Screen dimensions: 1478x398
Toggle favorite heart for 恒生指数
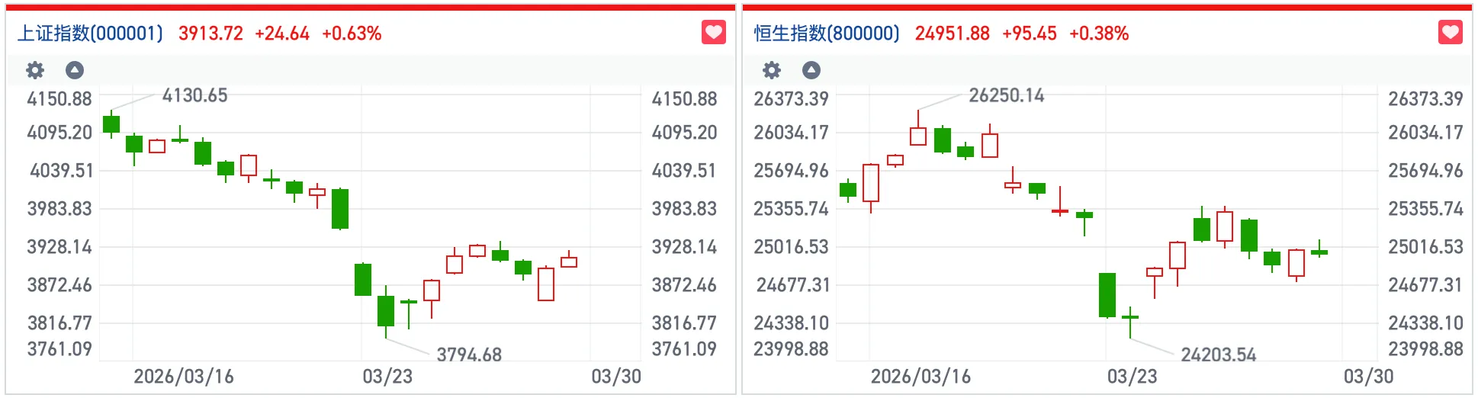[x=1450, y=32]
